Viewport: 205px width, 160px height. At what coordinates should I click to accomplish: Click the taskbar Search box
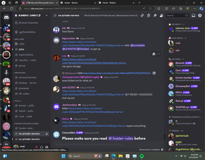tap(85, 156)
